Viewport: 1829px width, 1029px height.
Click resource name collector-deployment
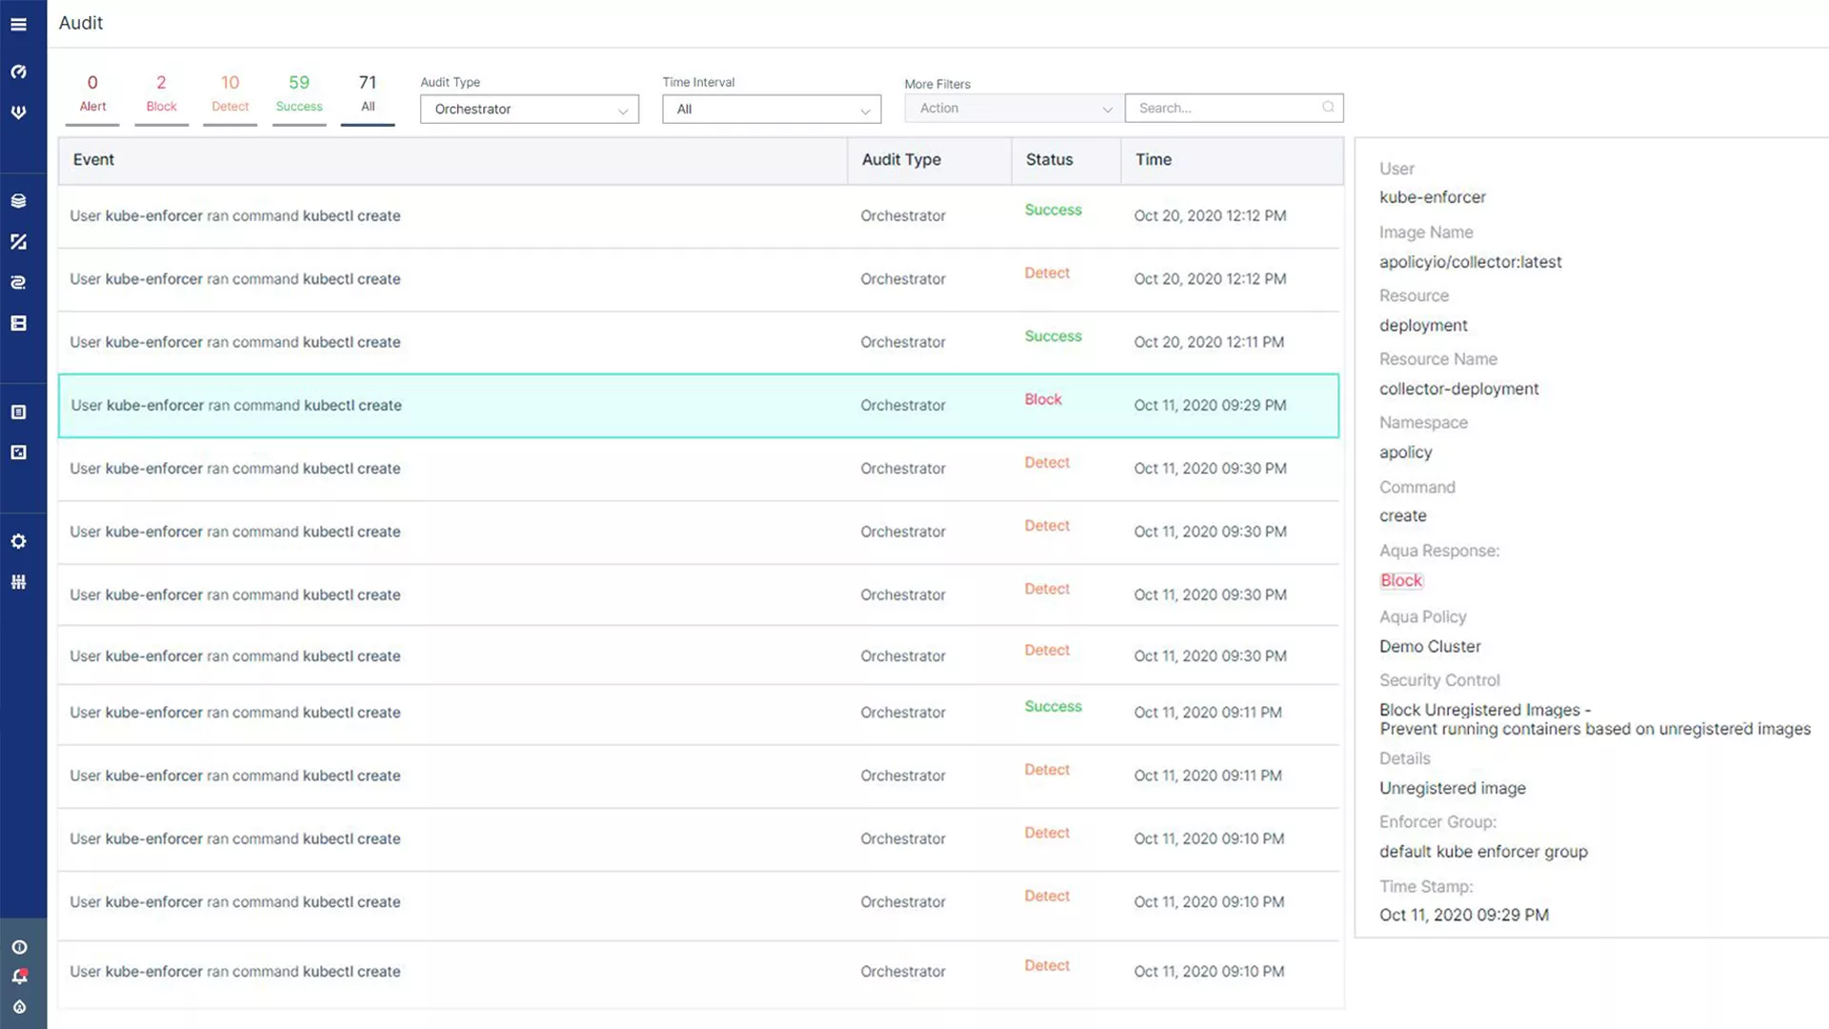tap(1458, 389)
